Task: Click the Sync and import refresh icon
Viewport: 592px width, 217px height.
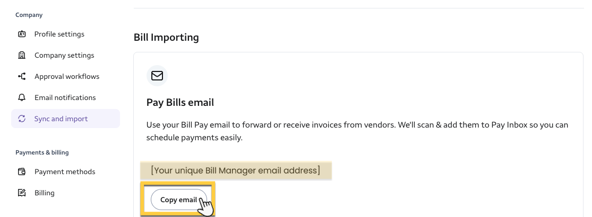Action: (22, 119)
